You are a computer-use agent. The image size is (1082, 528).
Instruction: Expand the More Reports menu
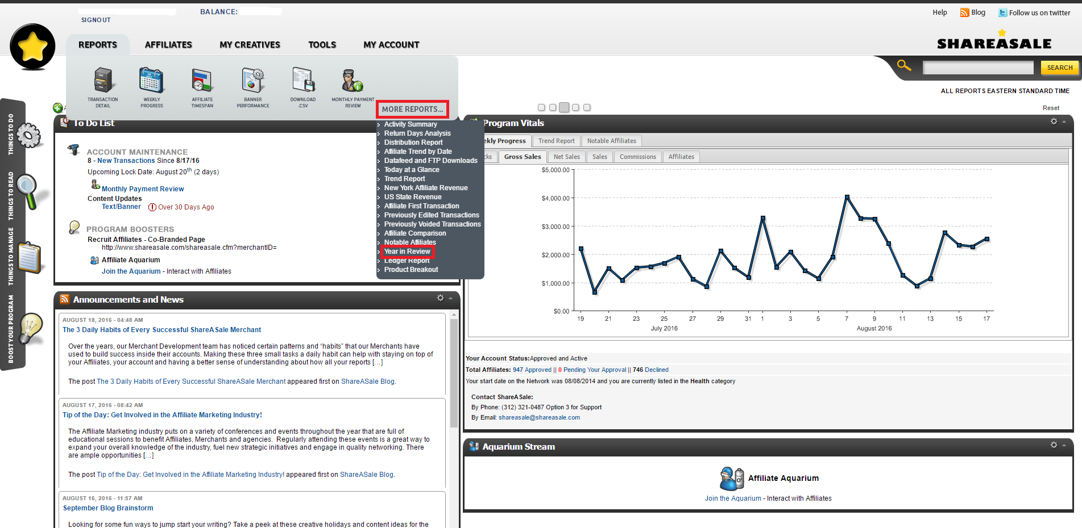[x=412, y=109]
